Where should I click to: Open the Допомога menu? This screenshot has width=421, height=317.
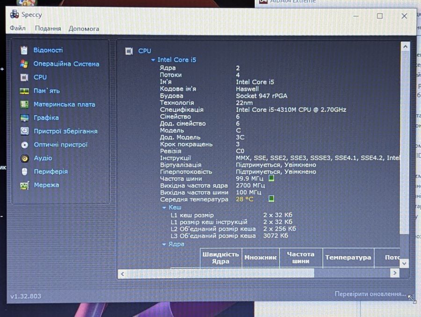(x=84, y=29)
